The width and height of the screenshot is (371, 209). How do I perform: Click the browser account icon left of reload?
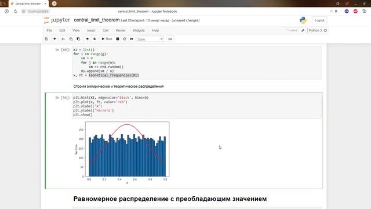pos(6,11)
